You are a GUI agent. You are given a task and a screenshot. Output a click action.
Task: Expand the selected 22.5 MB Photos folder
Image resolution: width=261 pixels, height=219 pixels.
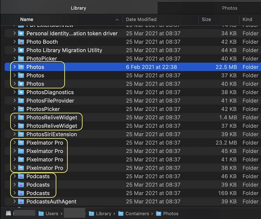click(x=15, y=67)
